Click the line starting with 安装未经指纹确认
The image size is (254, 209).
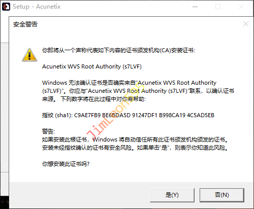pyautogui.click(x=135, y=148)
